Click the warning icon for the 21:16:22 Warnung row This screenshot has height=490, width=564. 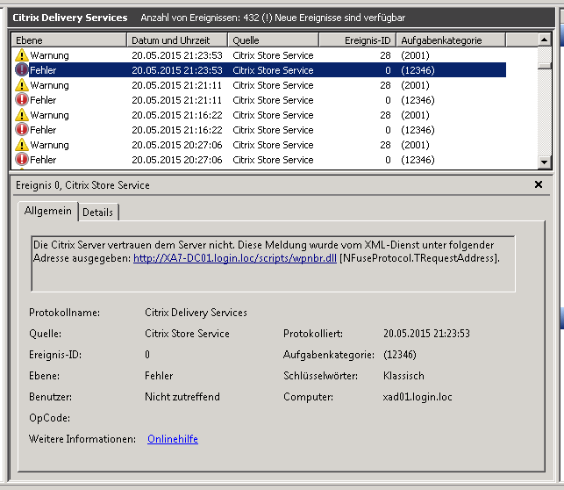(x=22, y=115)
